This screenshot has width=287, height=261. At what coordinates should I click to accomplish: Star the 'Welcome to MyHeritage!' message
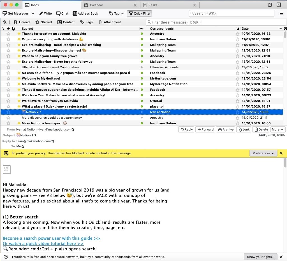pos(8,78)
